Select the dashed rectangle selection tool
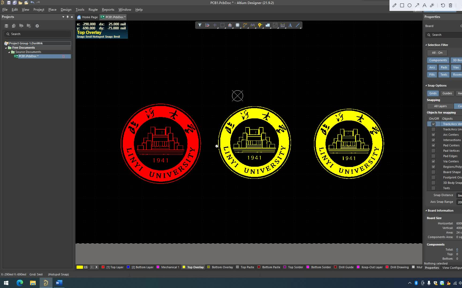The image size is (462, 288). (x=222, y=25)
